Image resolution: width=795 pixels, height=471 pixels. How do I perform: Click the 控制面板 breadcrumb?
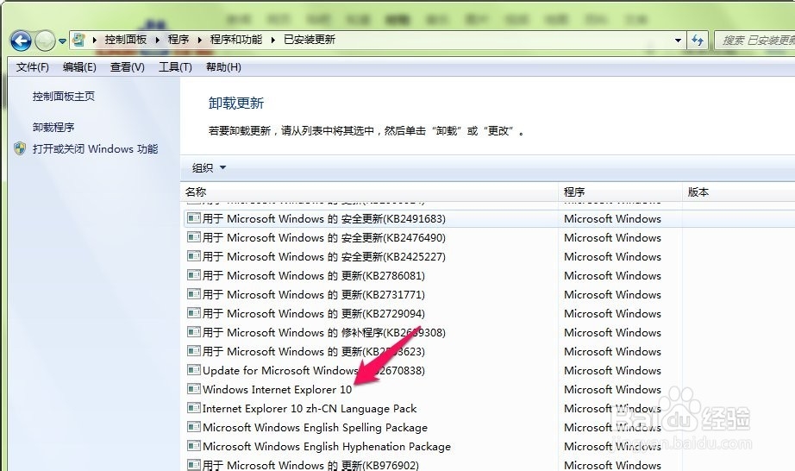coord(125,40)
